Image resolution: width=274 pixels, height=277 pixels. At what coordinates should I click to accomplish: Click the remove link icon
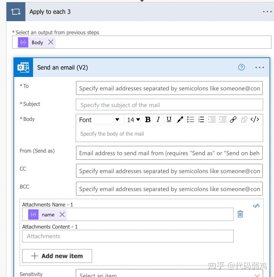point(244,120)
